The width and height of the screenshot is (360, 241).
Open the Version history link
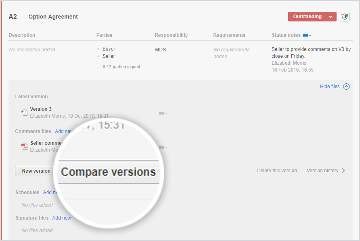coord(322,171)
